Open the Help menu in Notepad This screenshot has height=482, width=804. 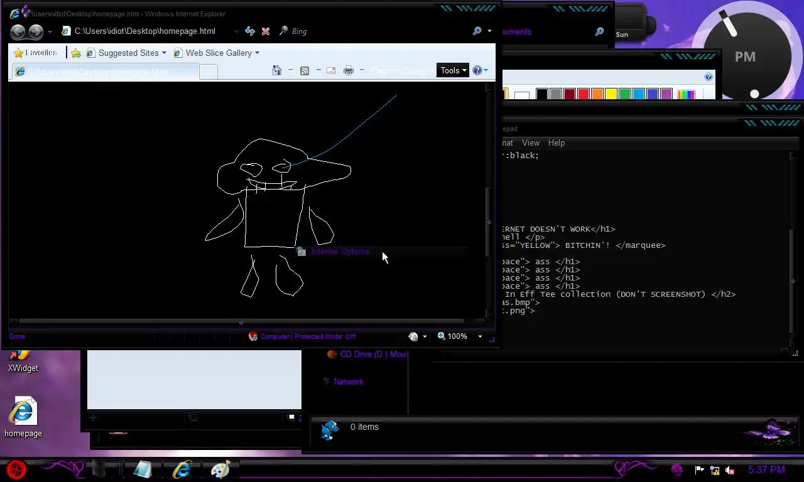click(x=557, y=143)
